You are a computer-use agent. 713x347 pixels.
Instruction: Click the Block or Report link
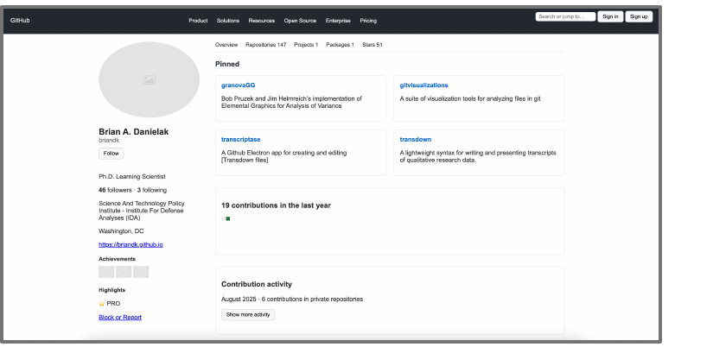[x=120, y=317]
